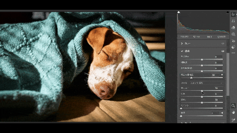Click the かすみの除去 dehaze slider handle
The height and width of the screenshot is (133, 237).
coord(202,71)
